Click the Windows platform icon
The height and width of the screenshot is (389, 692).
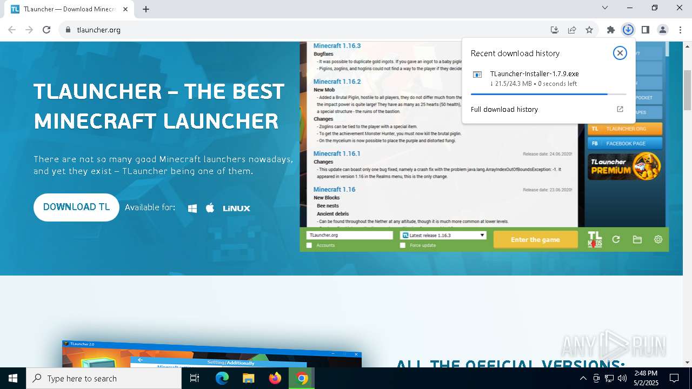click(192, 208)
